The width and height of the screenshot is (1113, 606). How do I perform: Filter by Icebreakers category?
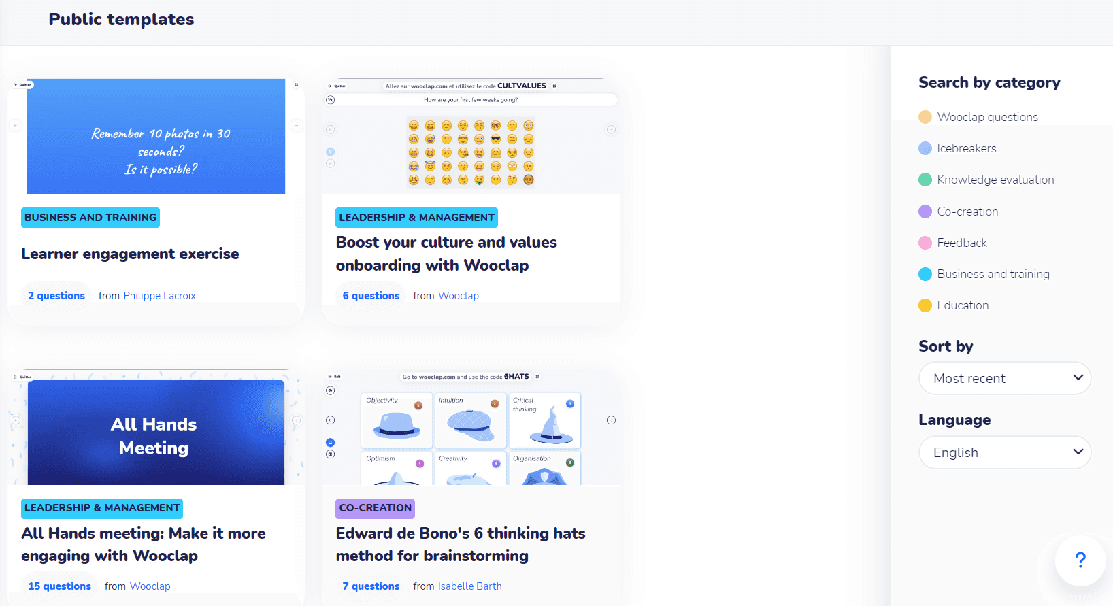pyautogui.click(x=957, y=148)
